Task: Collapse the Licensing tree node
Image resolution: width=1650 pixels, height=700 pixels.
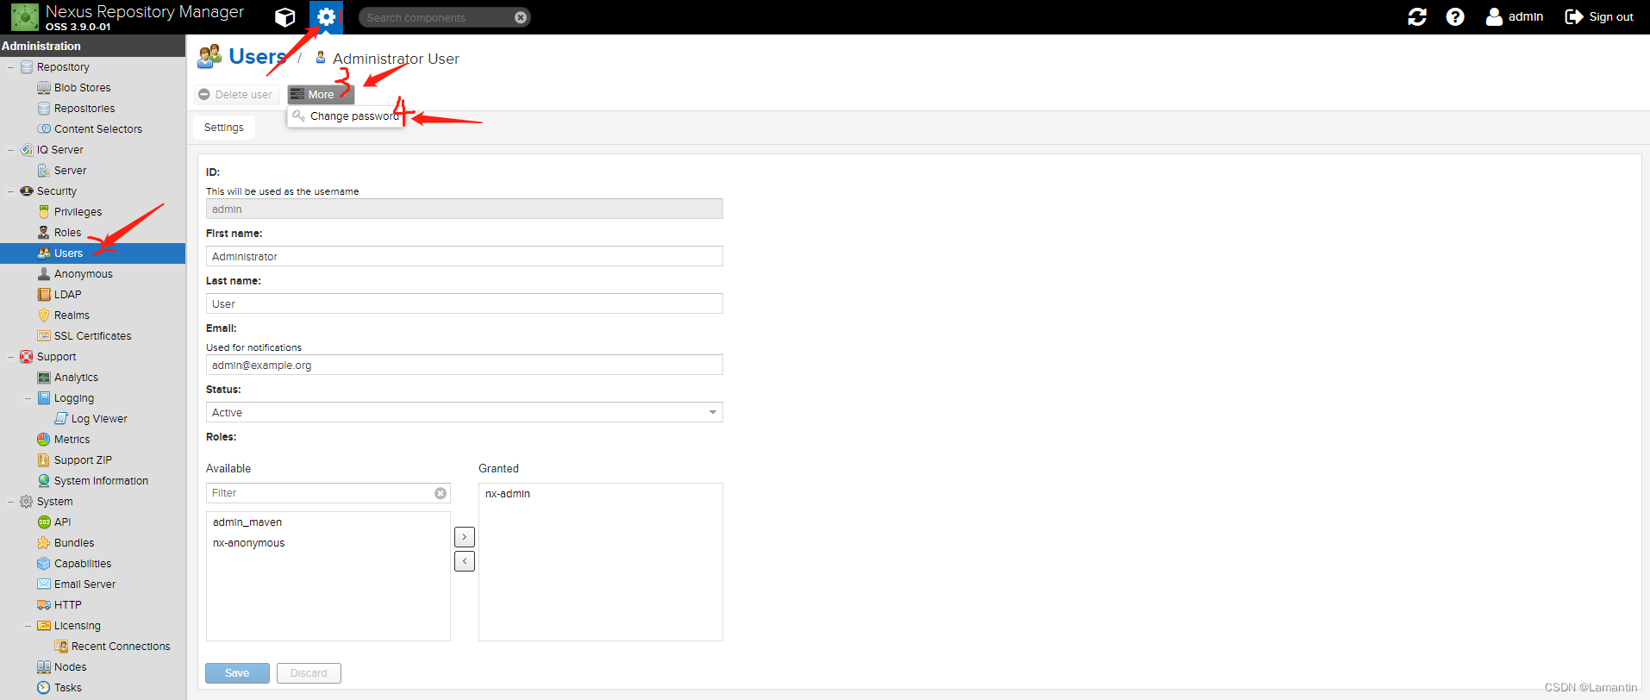Action: click(x=28, y=626)
